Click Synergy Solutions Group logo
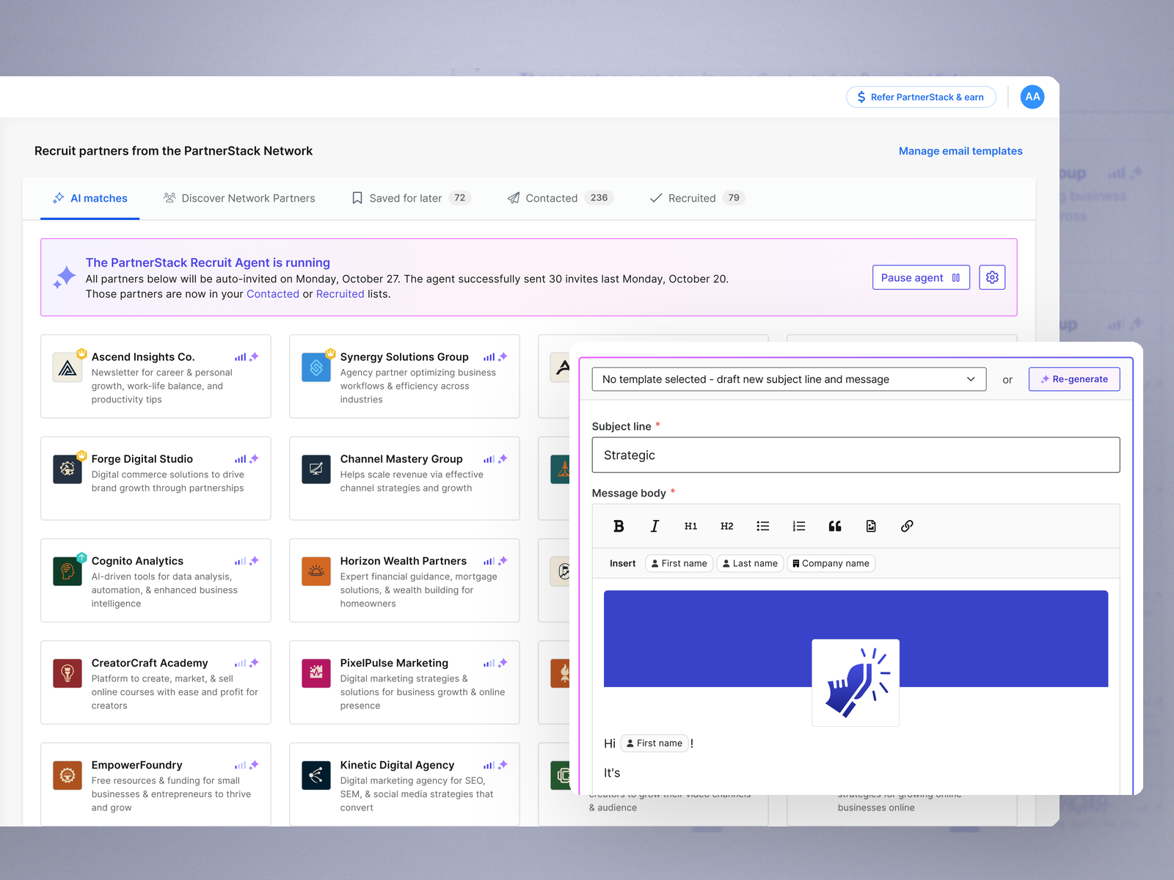 (316, 367)
